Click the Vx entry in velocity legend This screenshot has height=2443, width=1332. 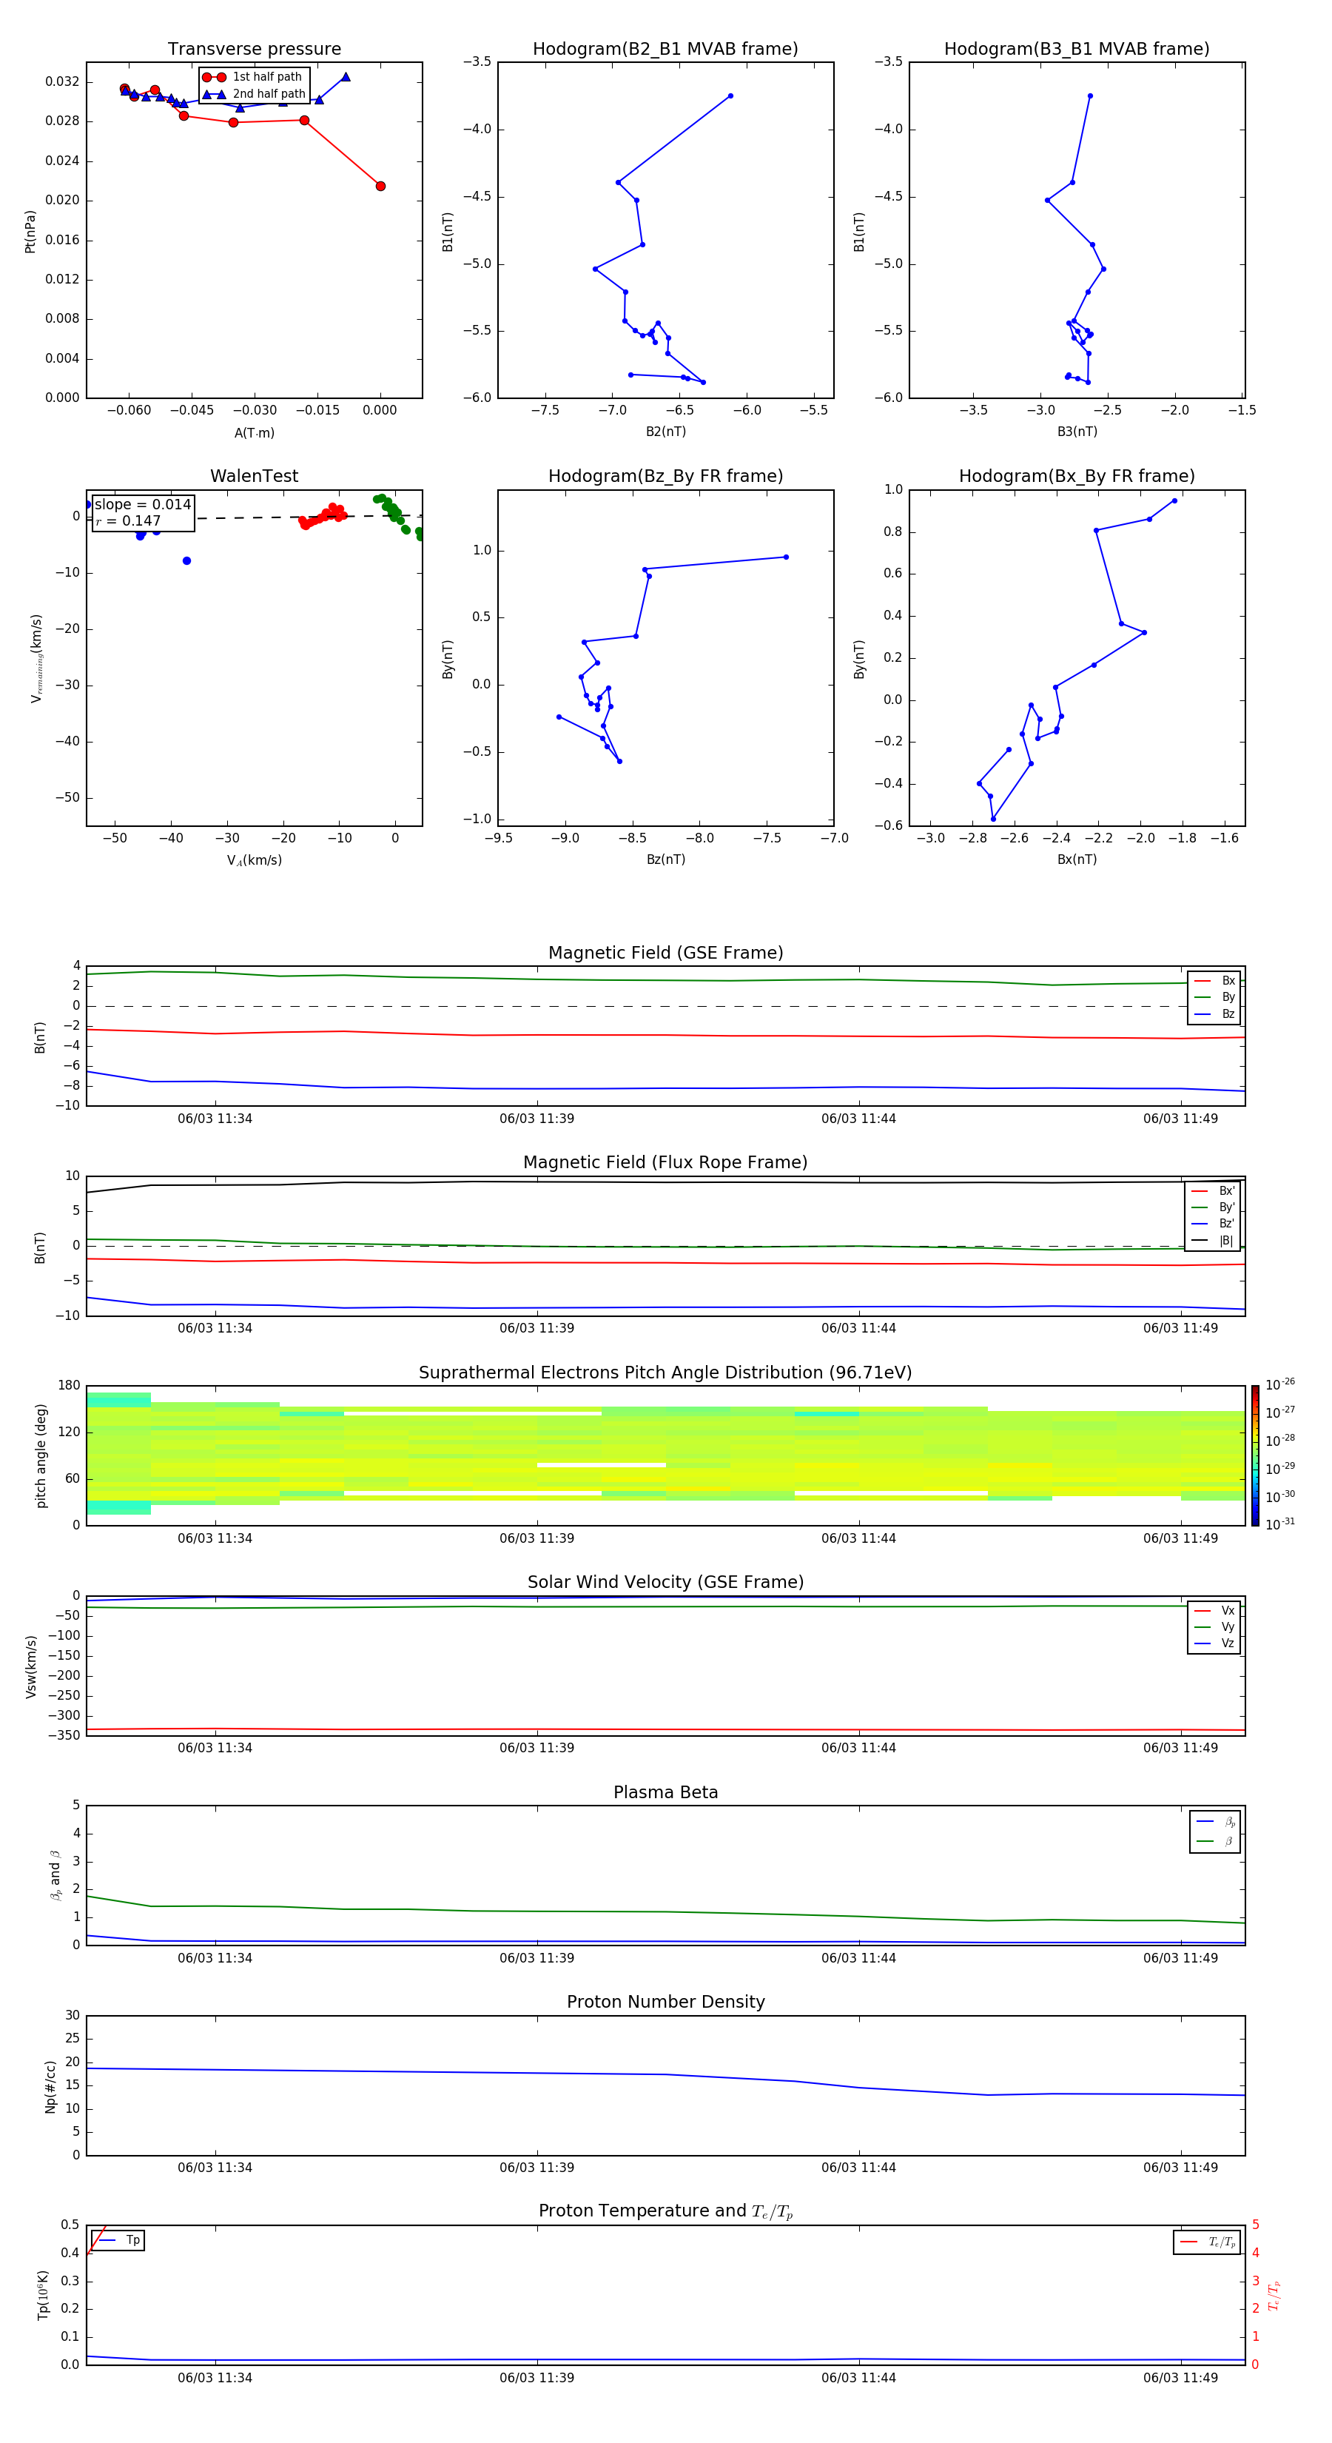click(x=1214, y=1610)
